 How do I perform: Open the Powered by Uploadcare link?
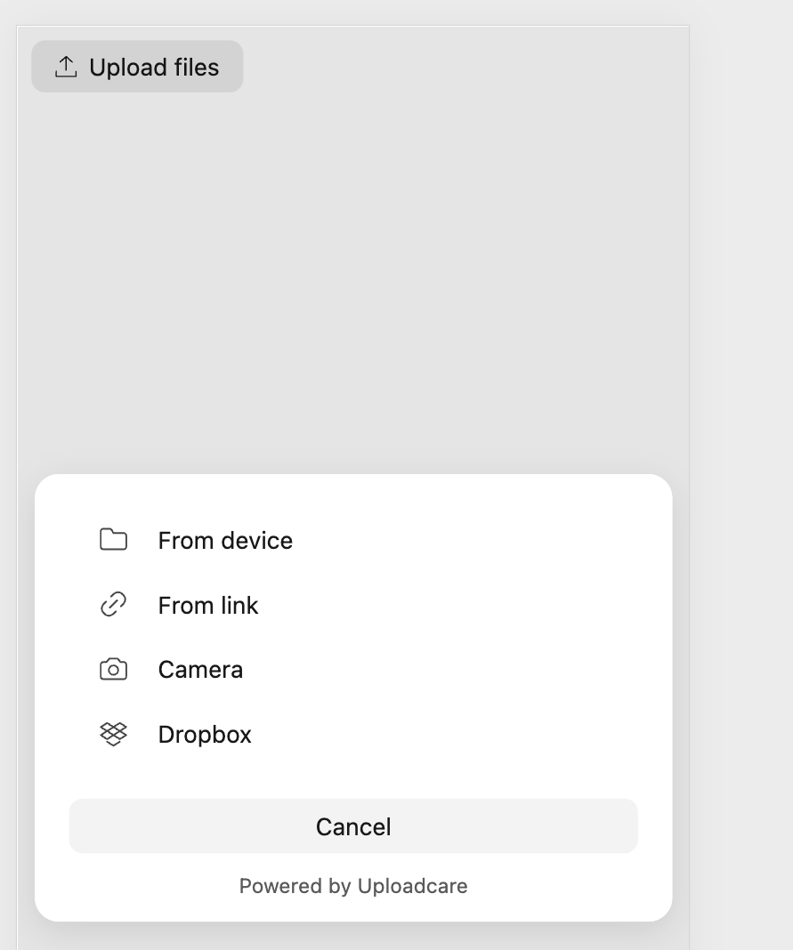pos(352,885)
